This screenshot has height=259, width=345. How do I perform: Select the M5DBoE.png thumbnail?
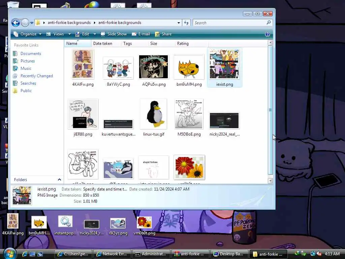pyautogui.click(x=189, y=114)
